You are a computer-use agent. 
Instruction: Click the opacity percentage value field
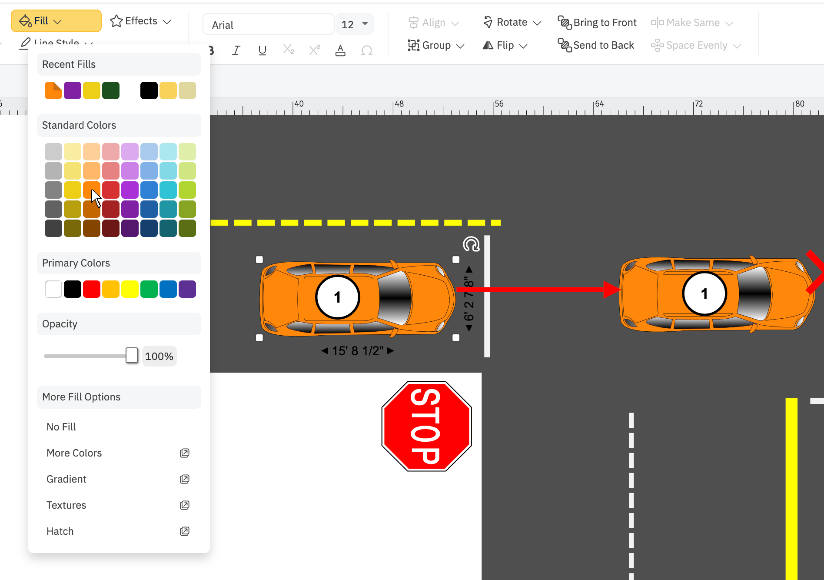[x=159, y=356]
